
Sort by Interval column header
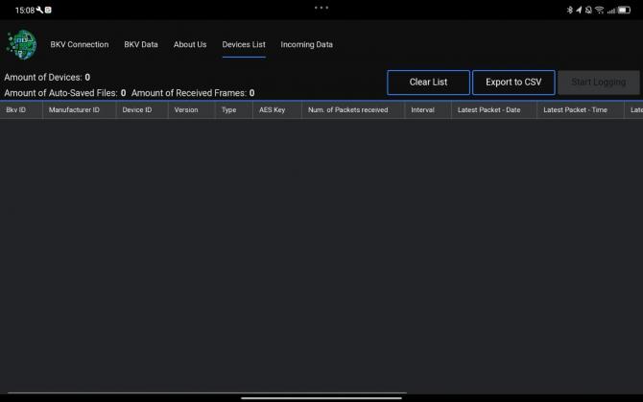pyautogui.click(x=422, y=110)
